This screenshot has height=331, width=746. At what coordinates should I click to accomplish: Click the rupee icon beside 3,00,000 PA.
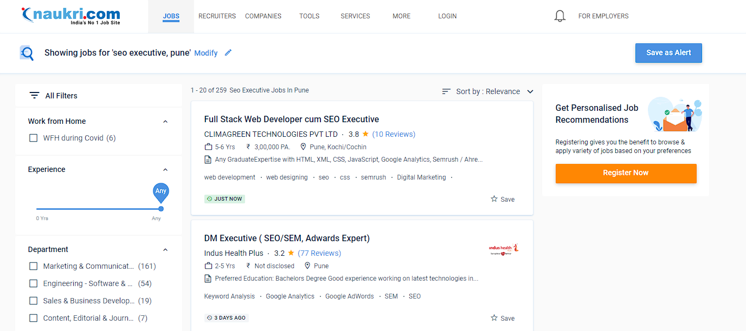(x=248, y=147)
